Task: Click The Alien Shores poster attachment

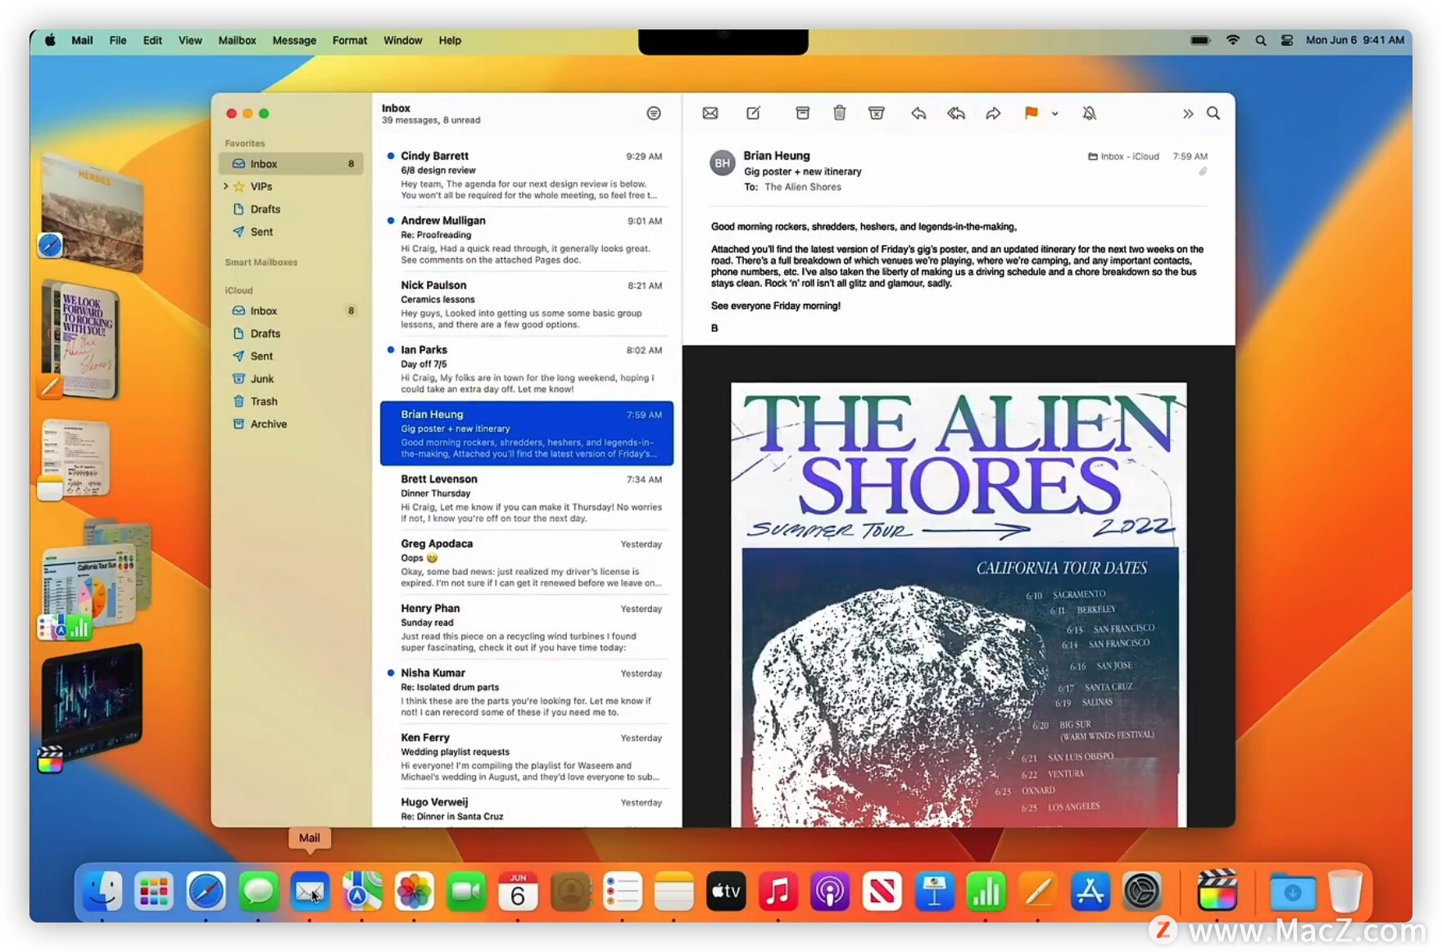Action: click(959, 605)
